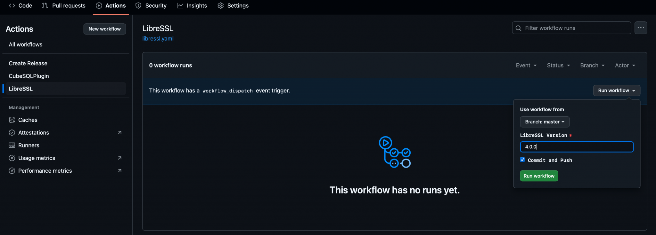The image size is (656, 235).
Task: Open the Pull requests tab
Action: pos(64,6)
